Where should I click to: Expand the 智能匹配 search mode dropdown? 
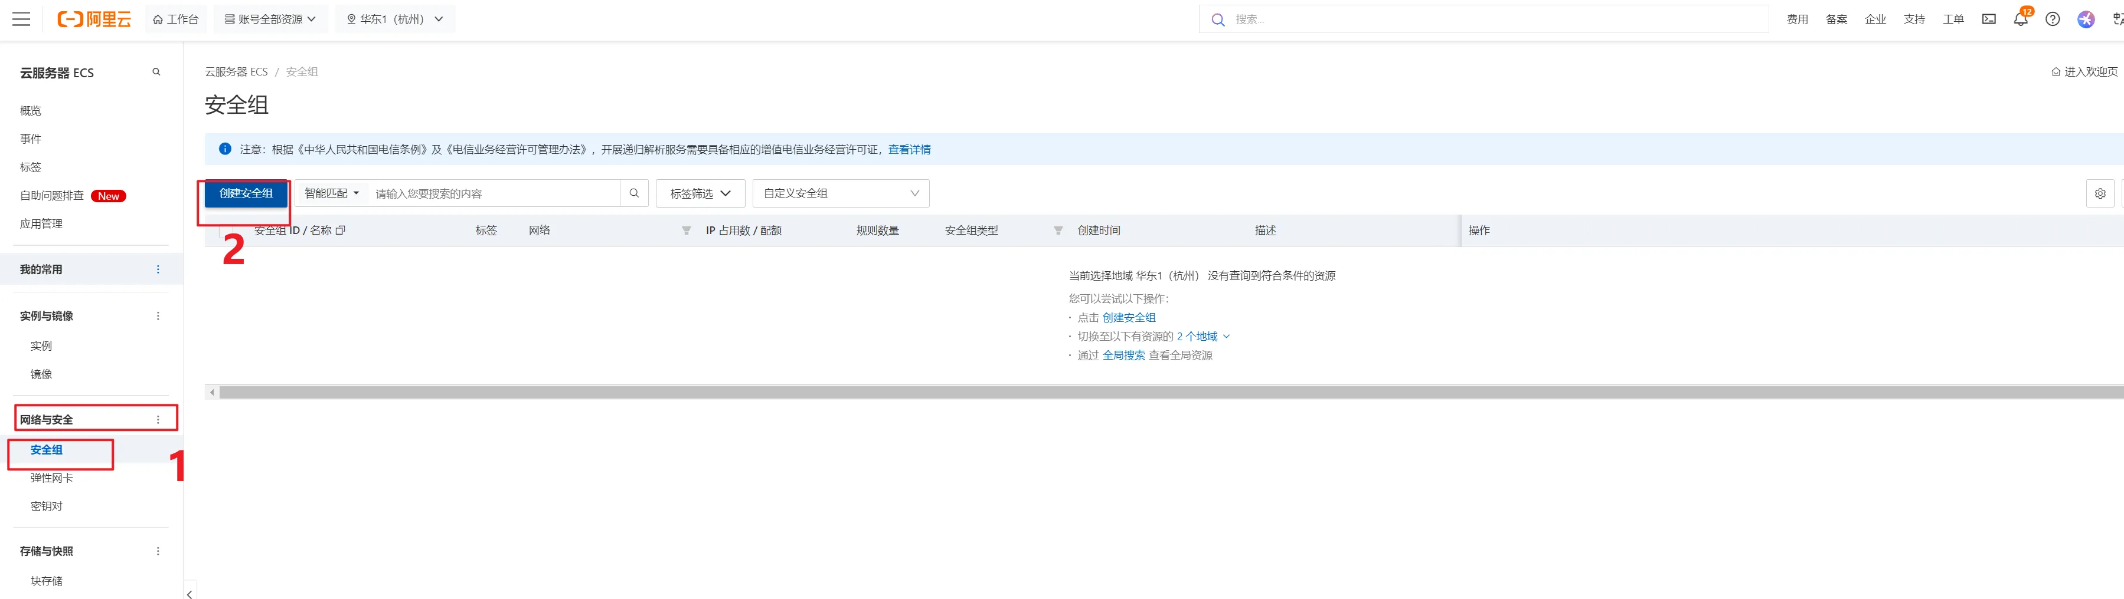tap(331, 193)
